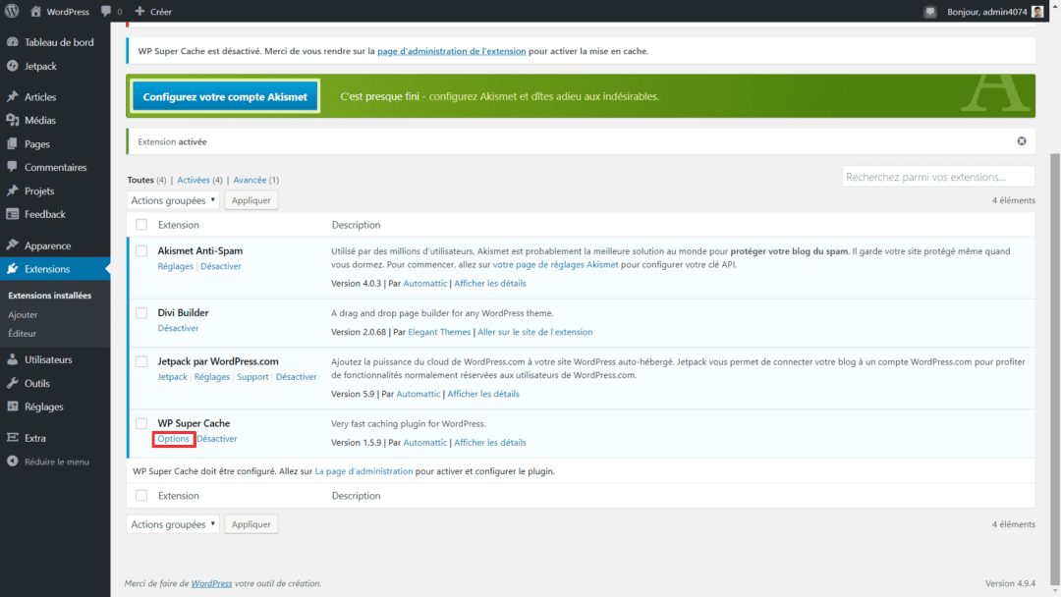Click the WordPress link in the footer
1061x597 pixels.
[x=211, y=583]
